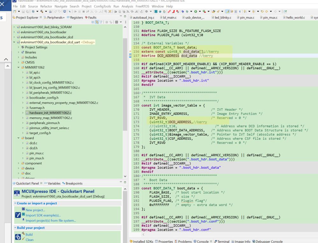Click the hammer Build icon in toolbar

(x=42, y=11)
